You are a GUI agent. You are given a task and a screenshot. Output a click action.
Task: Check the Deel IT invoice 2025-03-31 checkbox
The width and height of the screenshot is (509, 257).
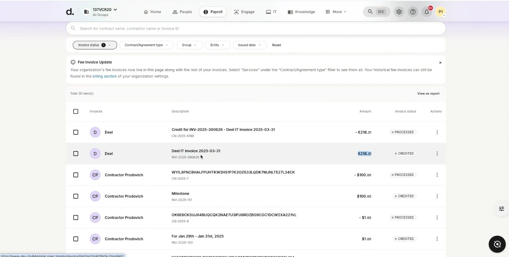75,154
